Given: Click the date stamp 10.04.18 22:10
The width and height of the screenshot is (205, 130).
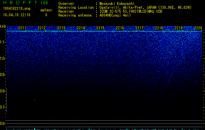Looking at the screenshot, I should pos(17,15).
